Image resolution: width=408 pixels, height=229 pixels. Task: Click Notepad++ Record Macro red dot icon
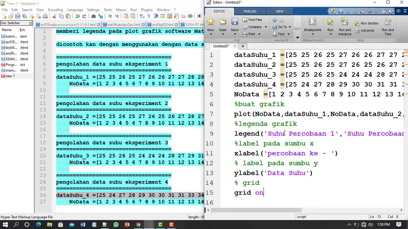pyautogui.click(x=199, y=16)
